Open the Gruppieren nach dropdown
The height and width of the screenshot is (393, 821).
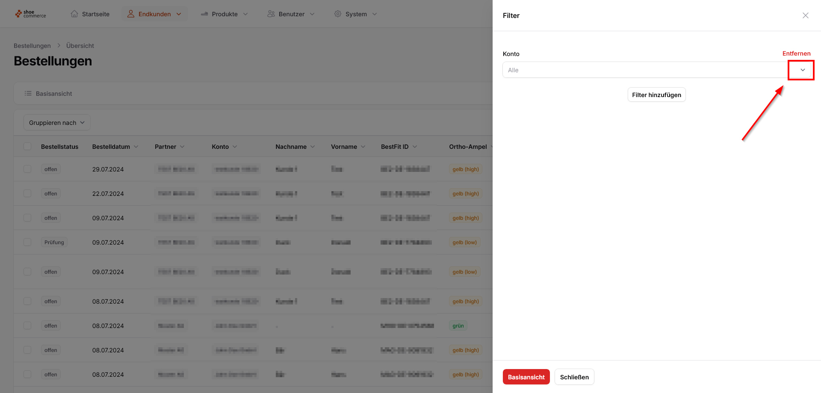click(57, 123)
